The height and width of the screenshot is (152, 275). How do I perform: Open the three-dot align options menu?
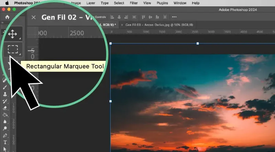coord(174,17)
